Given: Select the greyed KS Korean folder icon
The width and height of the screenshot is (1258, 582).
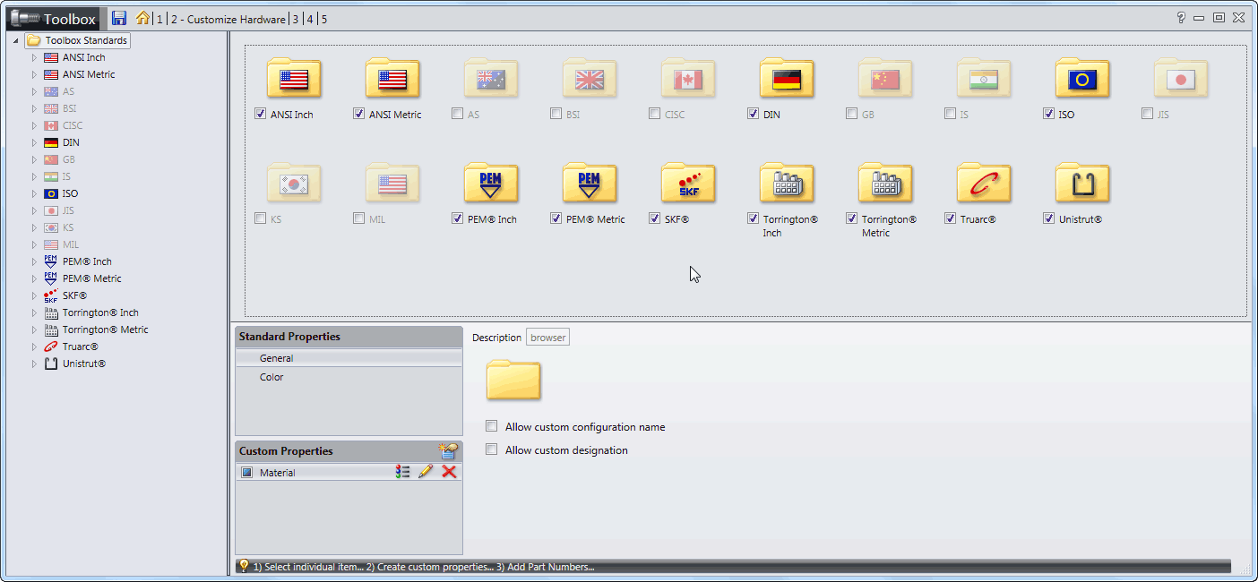Looking at the screenshot, I should click(294, 184).
